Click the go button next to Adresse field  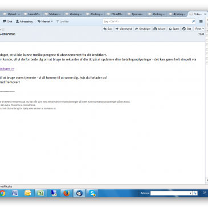[x=195, y=193]
